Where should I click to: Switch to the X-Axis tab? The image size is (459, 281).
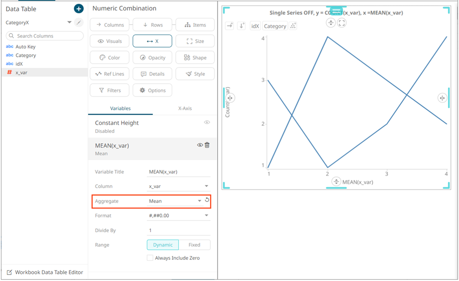click(x=185, y=108)
